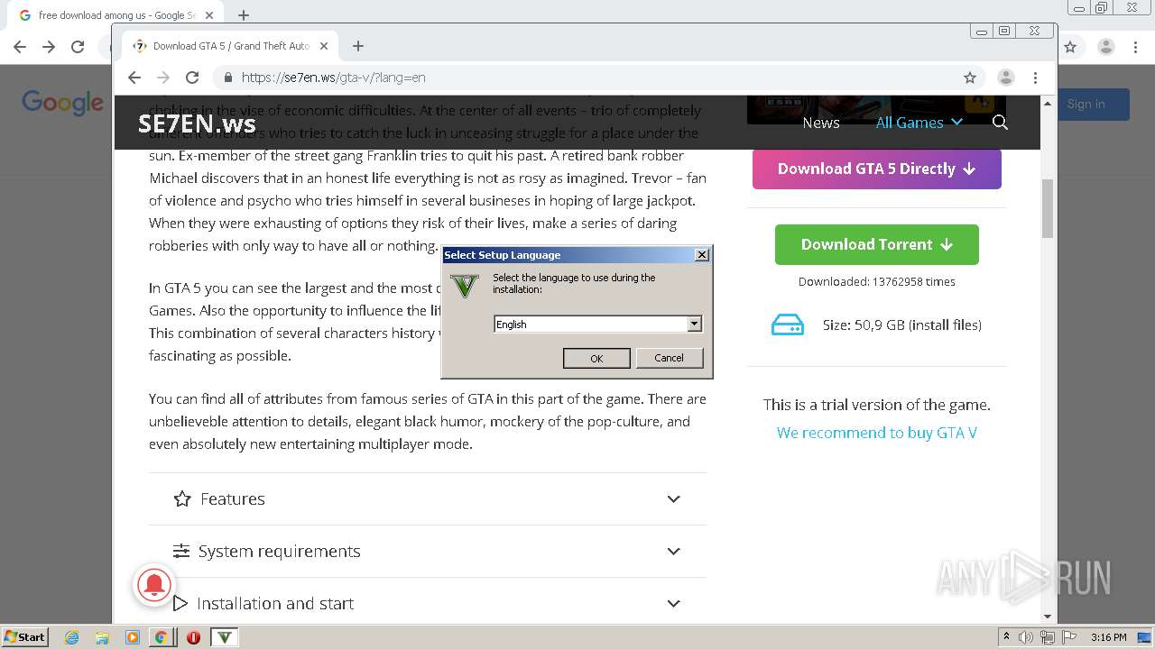Click the site search magnifier icon

[x=1000, y=123]
